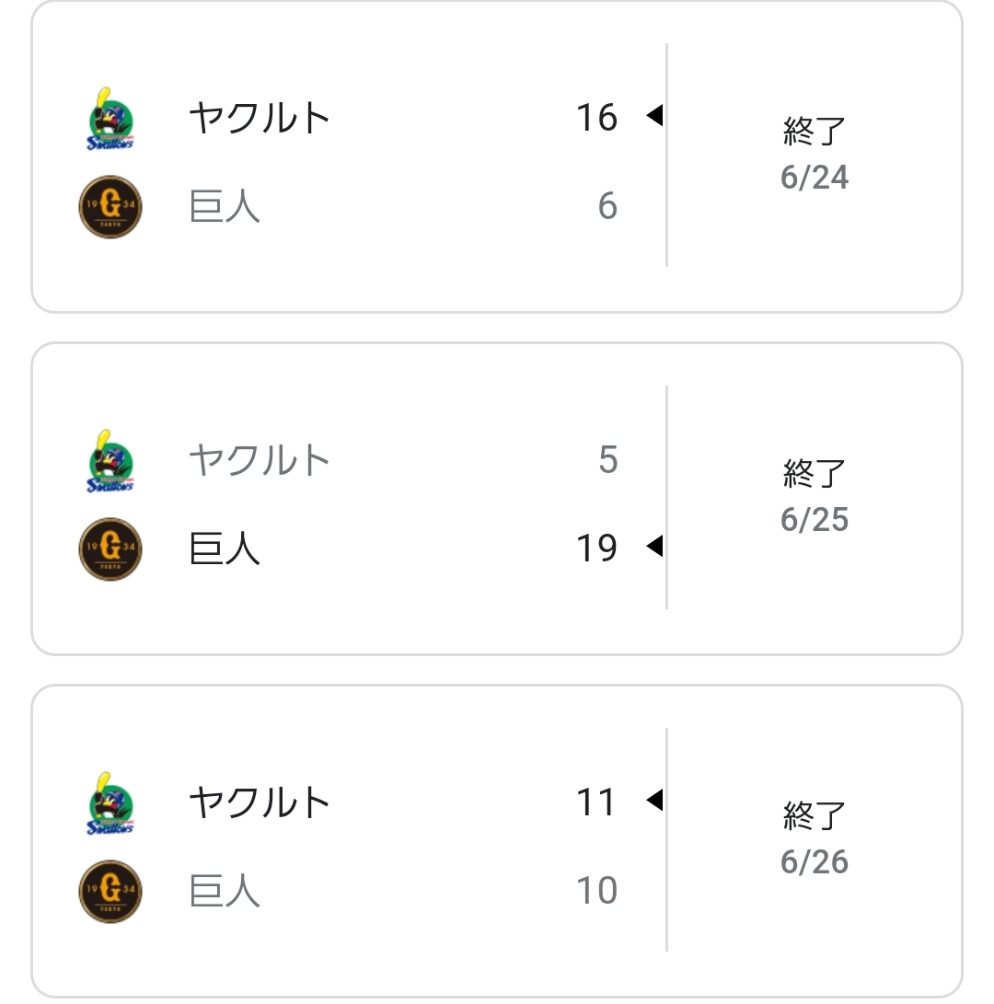Click the 終了 6/24 game status
Viewport: 994px width, 1004px height.
tap(815, 153)
